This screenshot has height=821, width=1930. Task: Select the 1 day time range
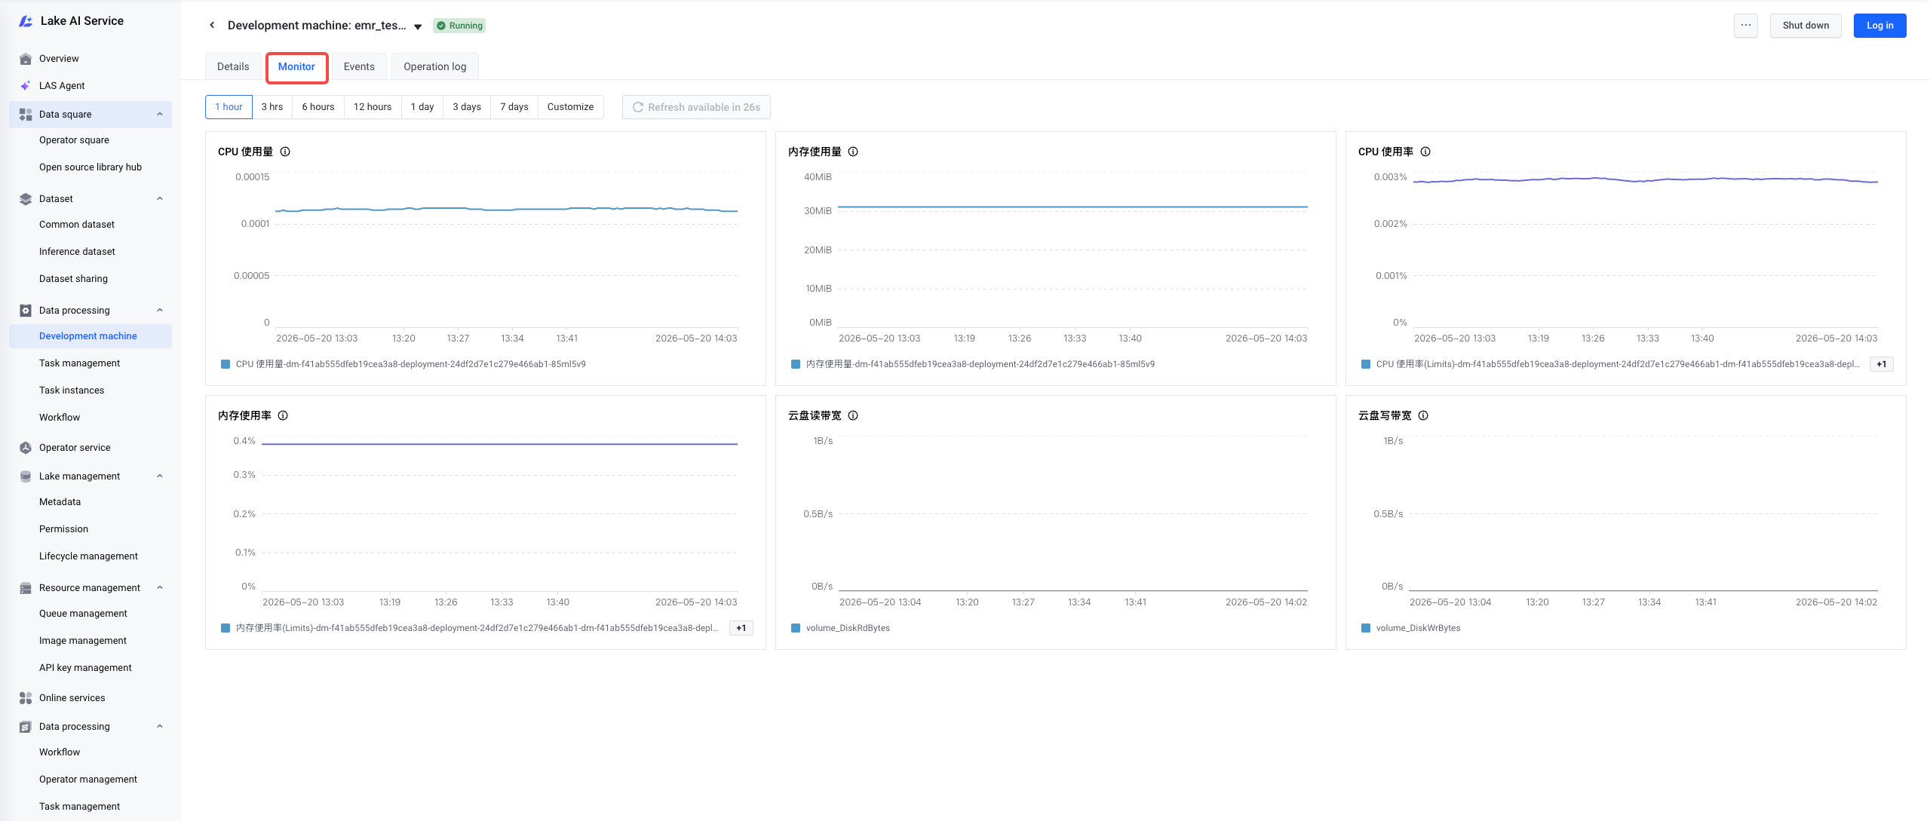coord(422,107)
